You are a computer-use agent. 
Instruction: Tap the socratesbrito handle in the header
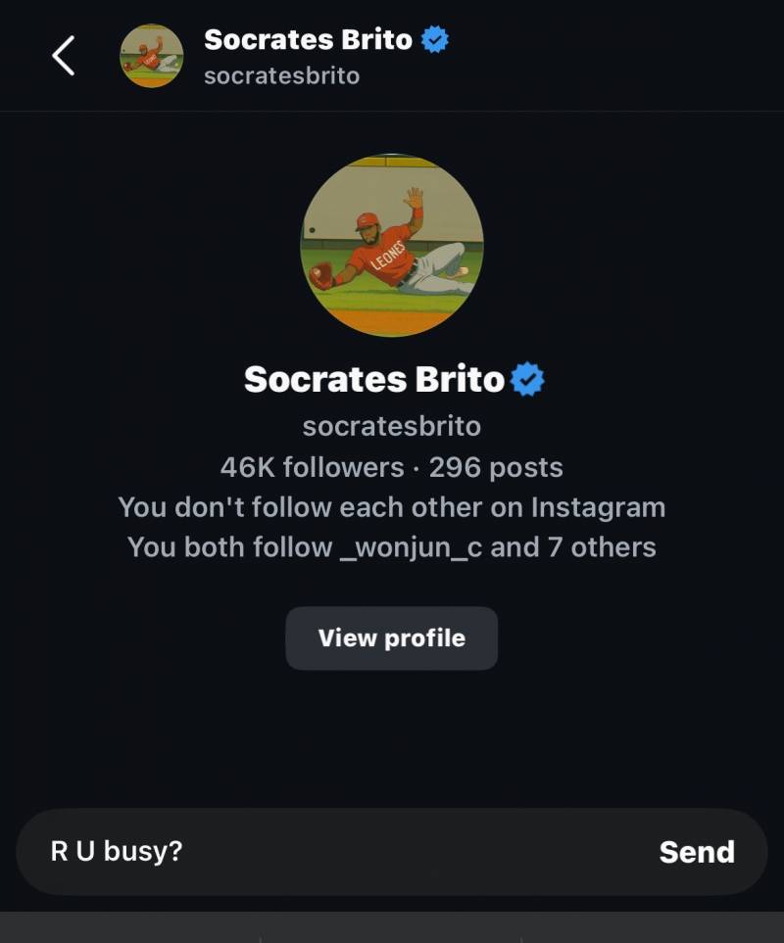click(281, 75)
